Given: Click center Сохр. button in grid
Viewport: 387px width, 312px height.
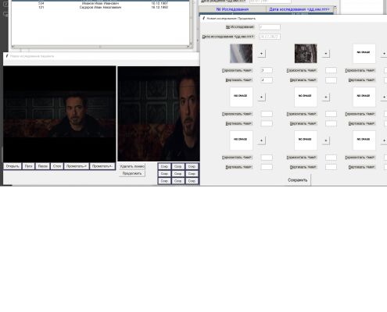Looking at the screenshot, I should 178,173.
